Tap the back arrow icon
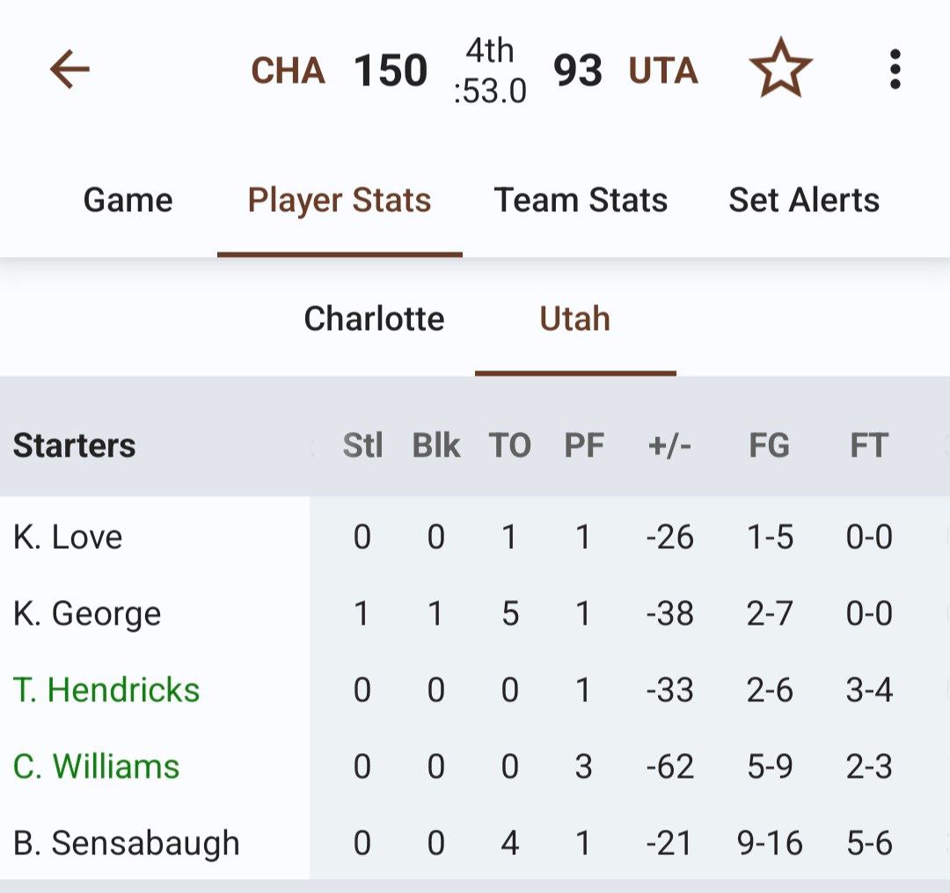Image resolution: width=950 pixels, height=893 pixels. [70, 70]
